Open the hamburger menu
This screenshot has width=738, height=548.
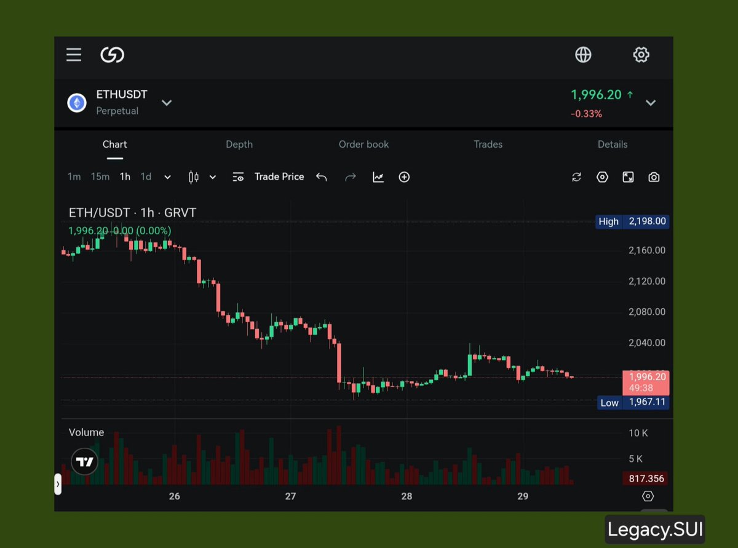click(74, 55)
